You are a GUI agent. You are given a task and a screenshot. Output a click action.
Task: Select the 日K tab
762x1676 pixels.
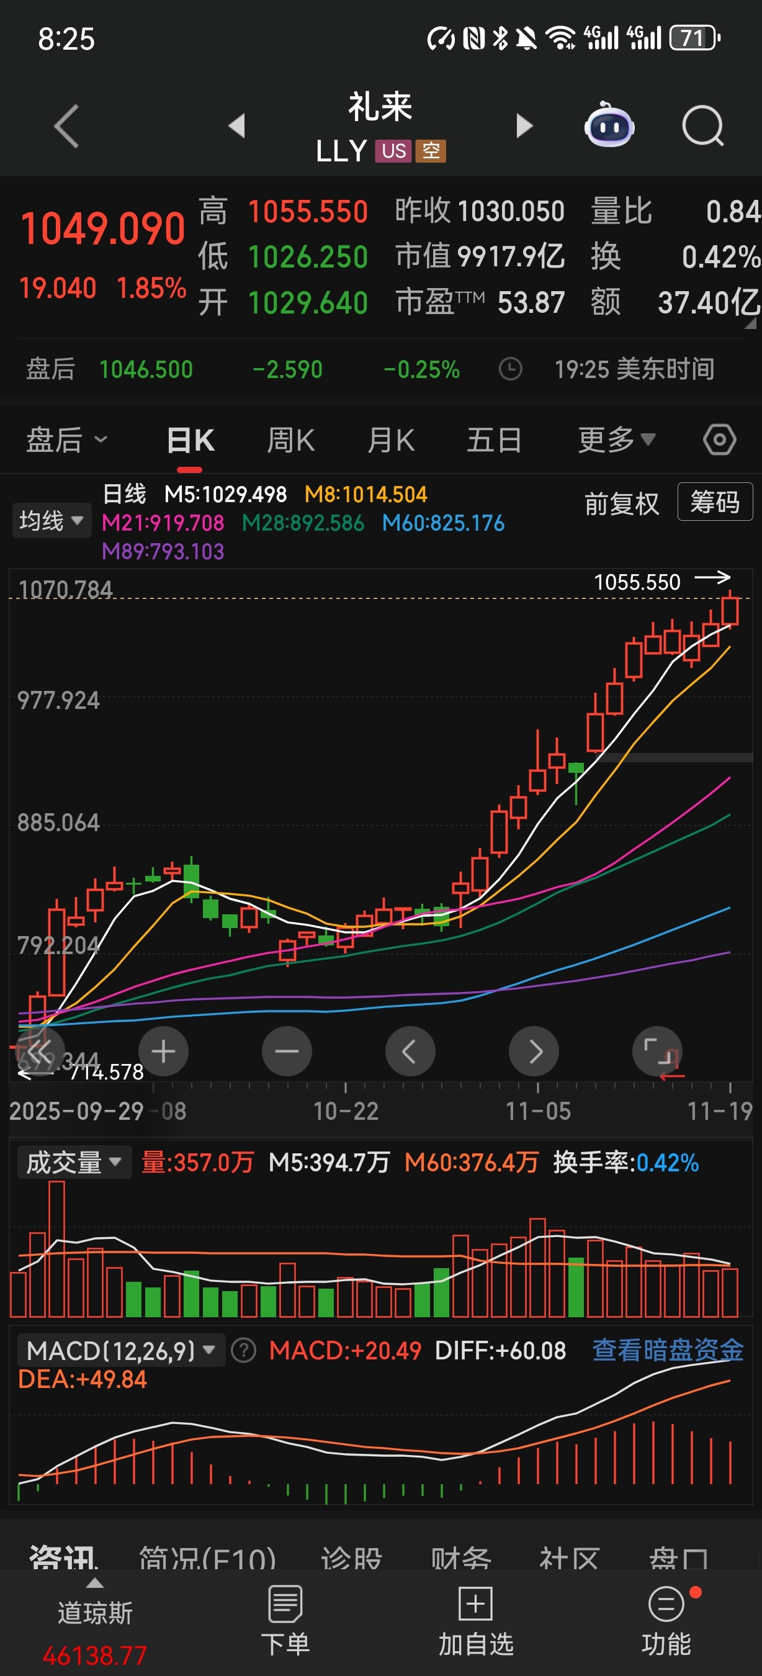click(190, 441)
